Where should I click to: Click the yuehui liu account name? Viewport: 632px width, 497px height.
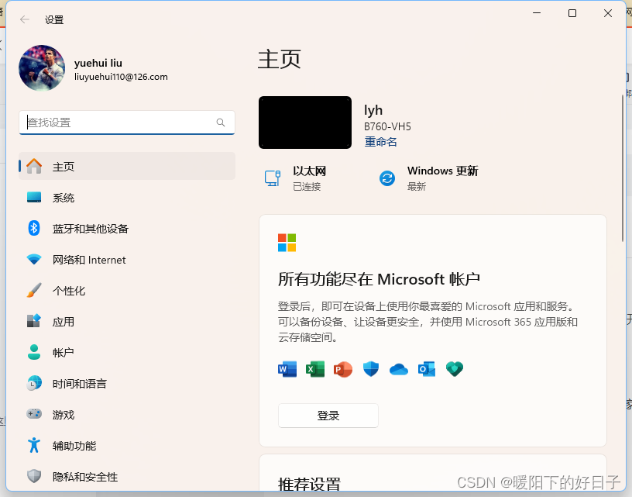click(x=98, y=63)
